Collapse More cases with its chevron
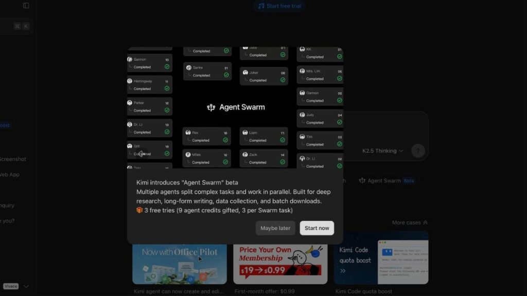 click(x=425, y=222)
